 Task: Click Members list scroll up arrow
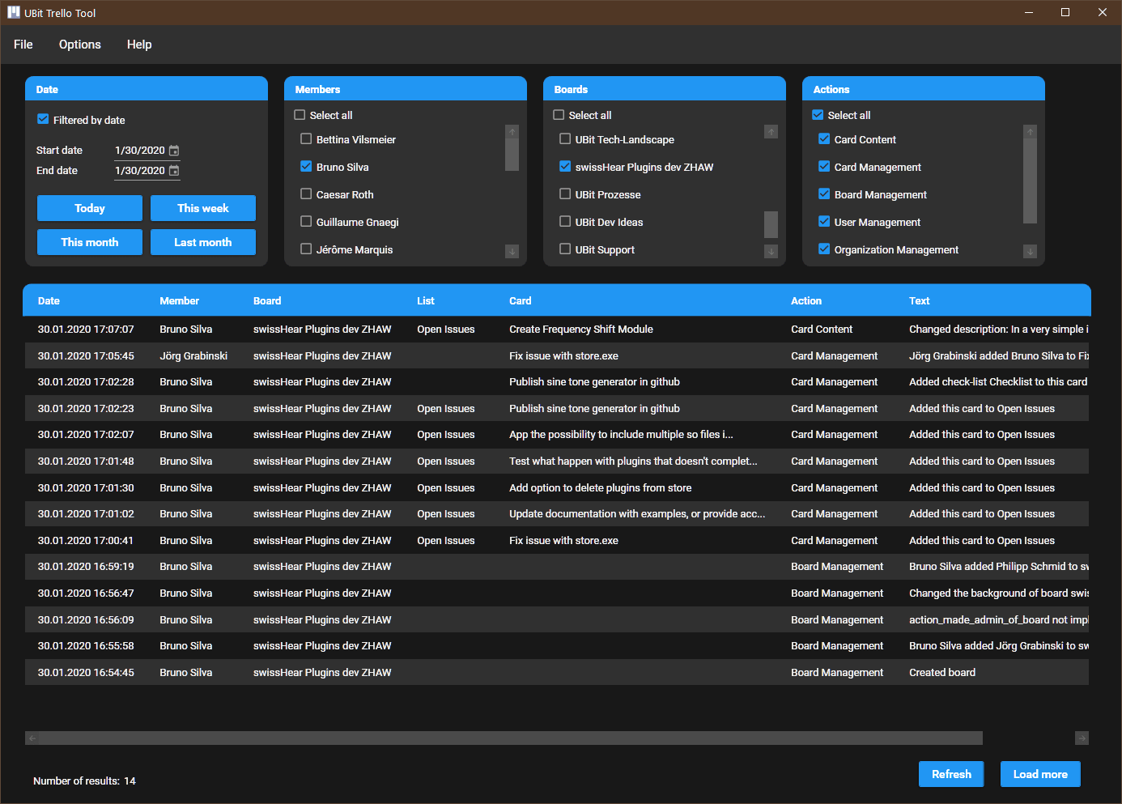[512, 132]
